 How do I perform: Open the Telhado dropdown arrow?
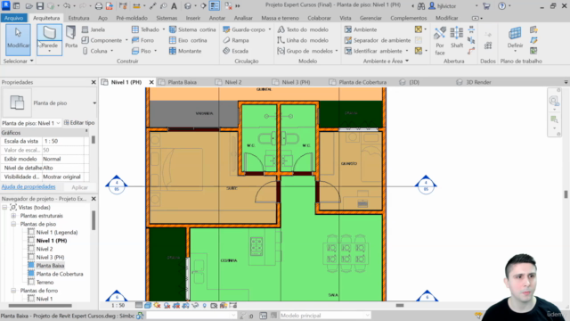coord(164,29)
